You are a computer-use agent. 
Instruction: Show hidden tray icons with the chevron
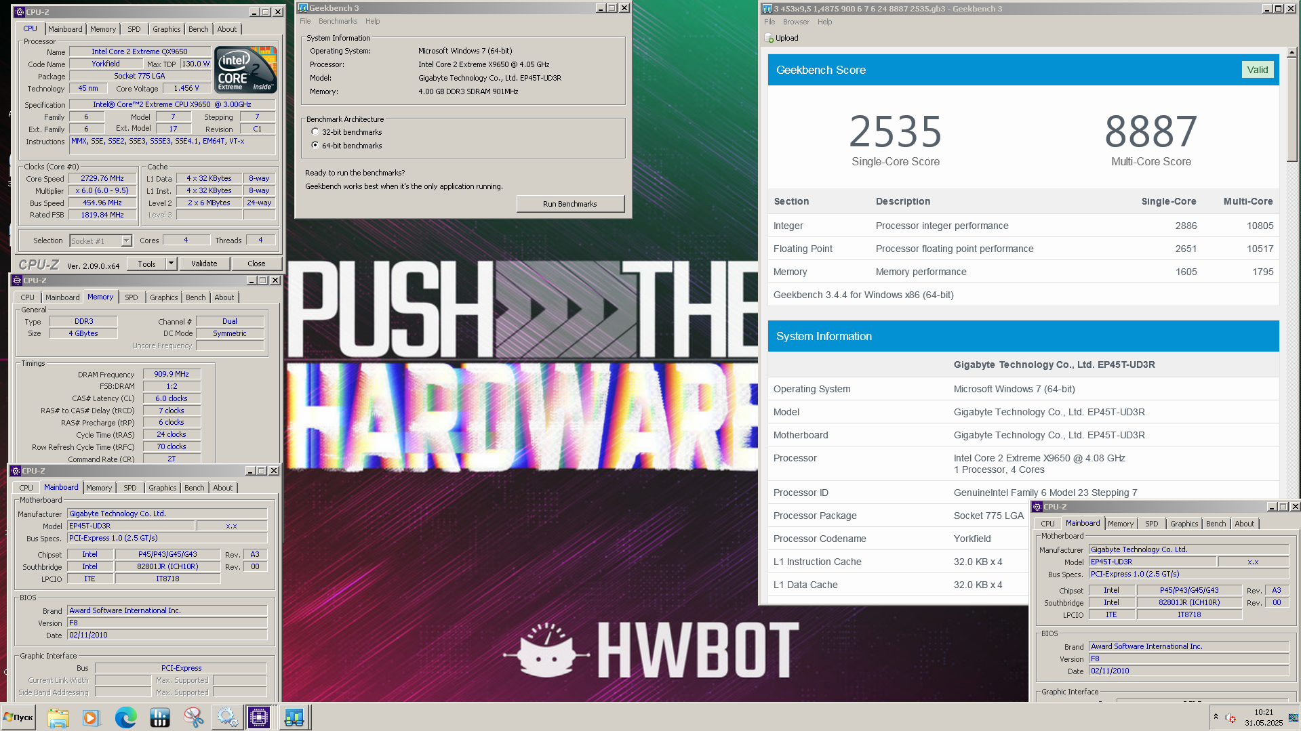[1216, 717]
